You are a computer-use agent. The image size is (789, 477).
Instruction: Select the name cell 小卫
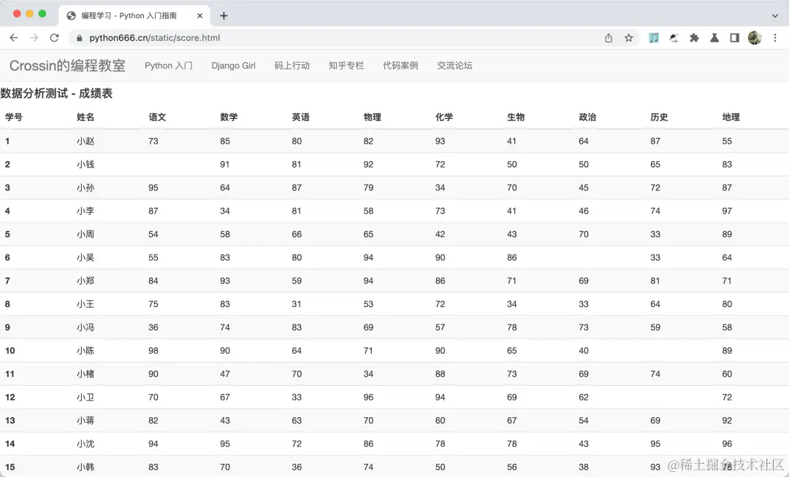tap(85, 397)
